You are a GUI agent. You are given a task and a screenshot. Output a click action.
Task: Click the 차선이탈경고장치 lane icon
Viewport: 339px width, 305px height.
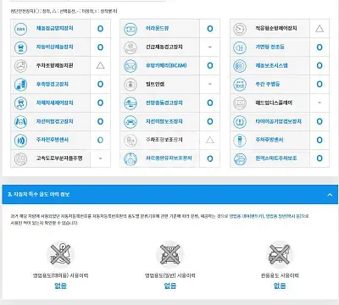pyautogui.click(x=20, y=122)
